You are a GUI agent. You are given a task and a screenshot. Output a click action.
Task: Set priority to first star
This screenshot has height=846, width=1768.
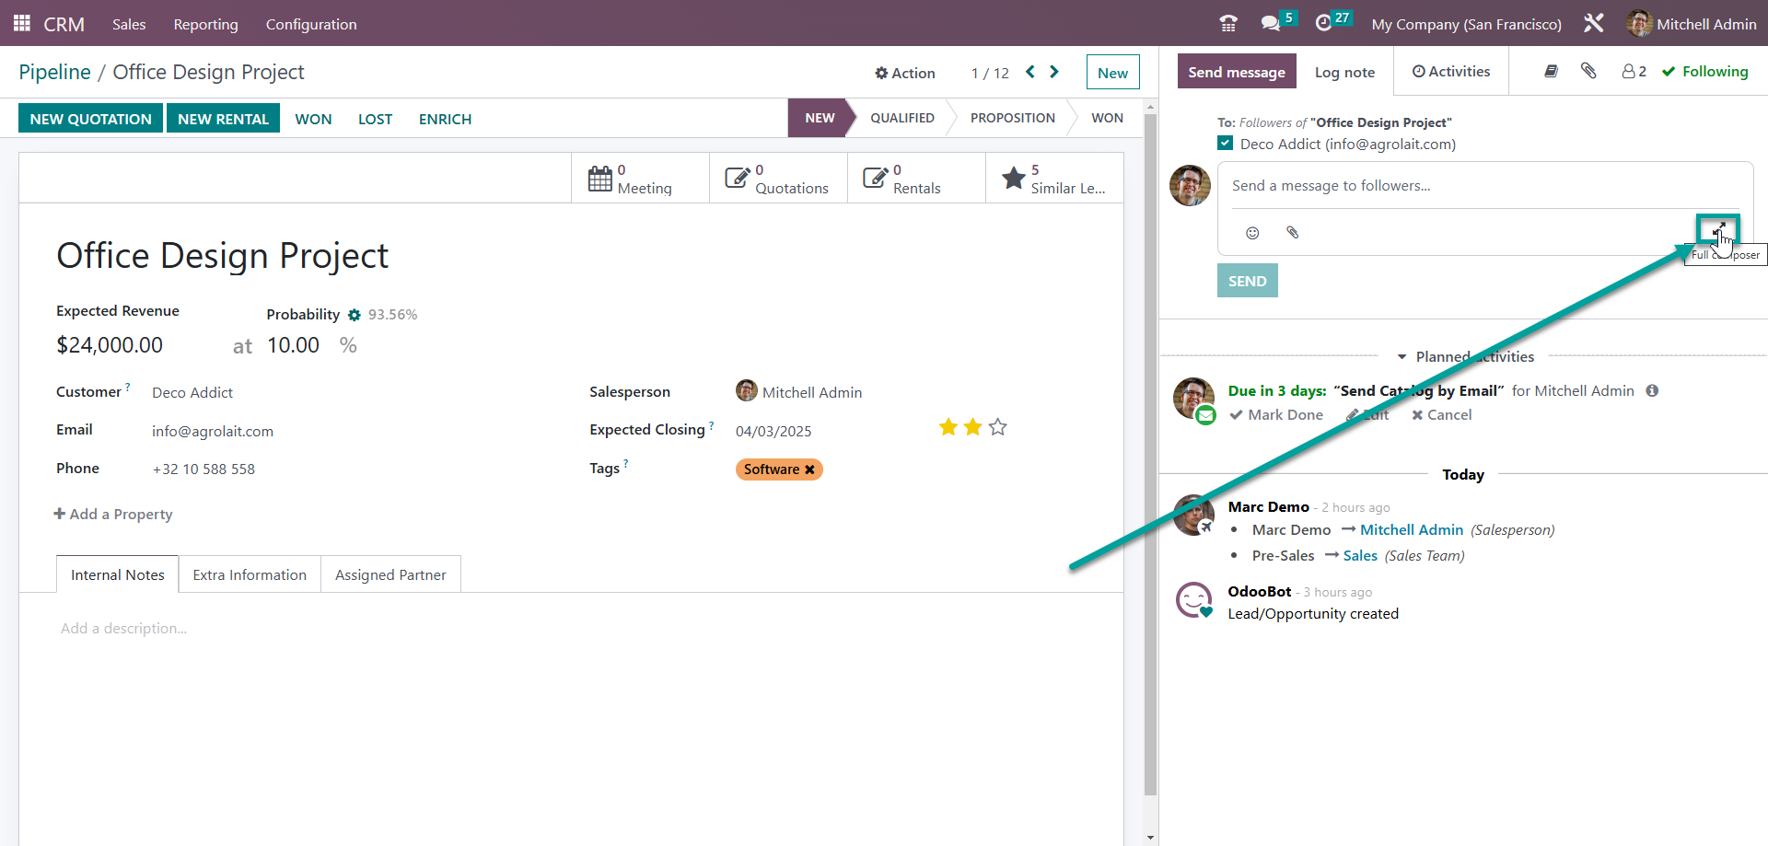pos(948,427)
